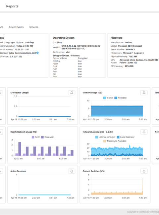Click the Context Switches (k/s) chart title

pos(93,171)
